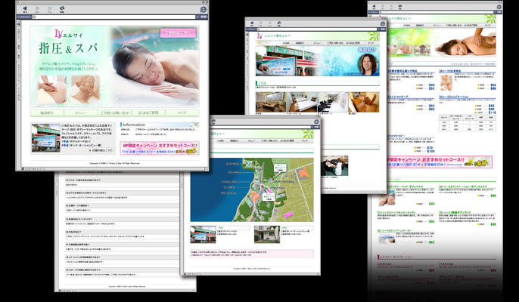Click pink contact notice box in map window
This screenshot has width=519, height=302.
click(252, 254)
